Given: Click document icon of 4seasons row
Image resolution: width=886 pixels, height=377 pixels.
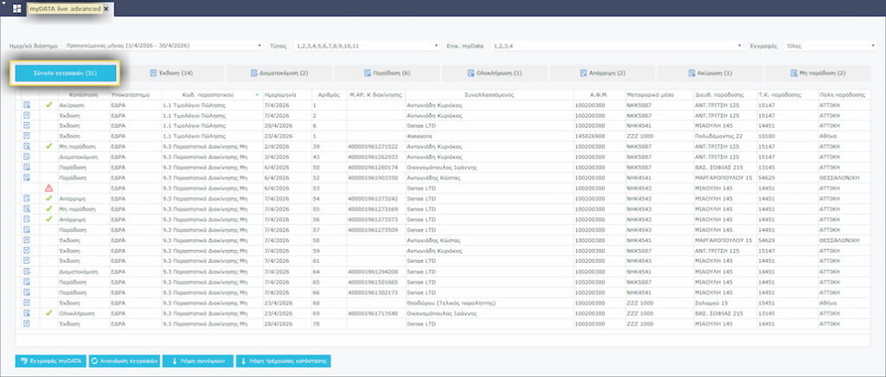Looking at the screenshot, I should click(x=27, y=136).
